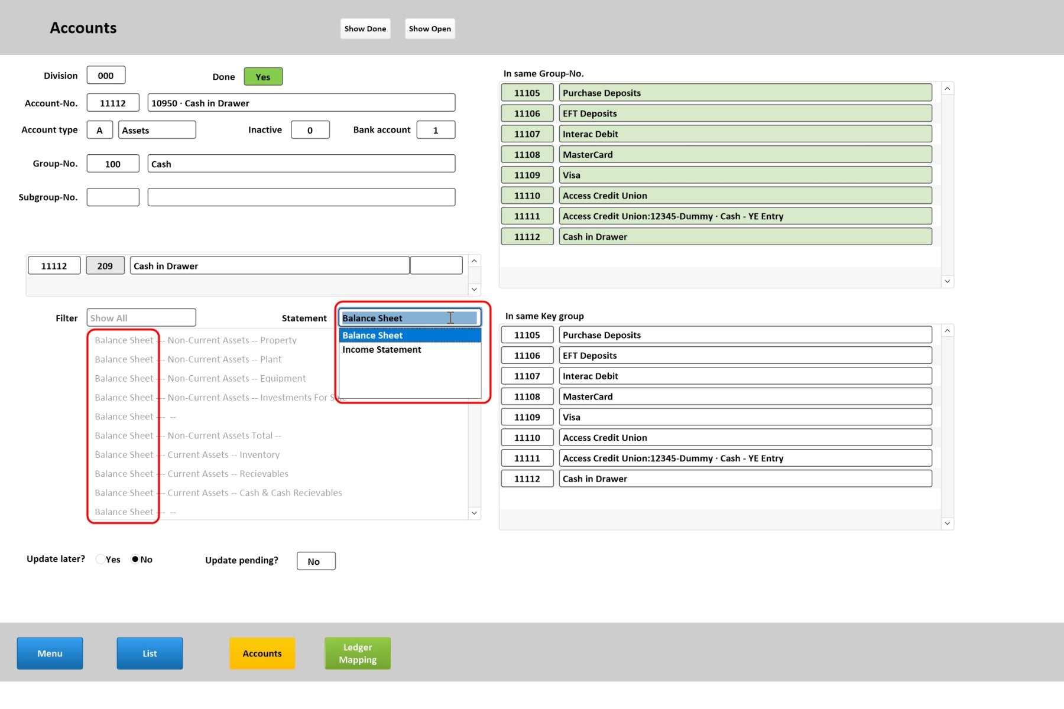Select Non-Current Assets -- Plant line
Image resolution: width=1064 pixels, height=709 pixels.
188,359
